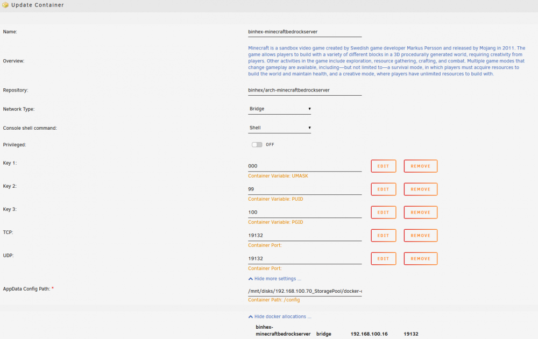Edit the Key 1 UMASK variable
The image size is (538, 339).
383,166
